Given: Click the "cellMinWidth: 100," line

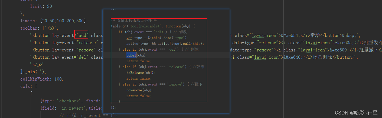Looking at the screenshot, I should [42, 79].
